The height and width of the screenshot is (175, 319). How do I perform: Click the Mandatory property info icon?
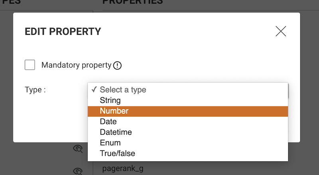117,65
